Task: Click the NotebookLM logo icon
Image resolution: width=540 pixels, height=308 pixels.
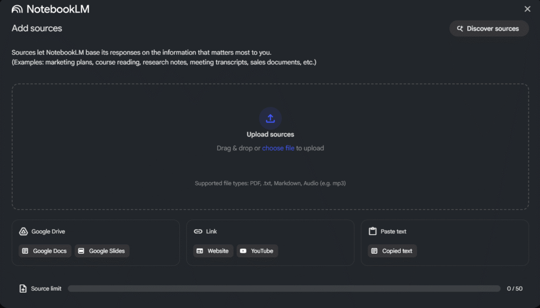Action: pyautogui.click(x=17, y=9)
